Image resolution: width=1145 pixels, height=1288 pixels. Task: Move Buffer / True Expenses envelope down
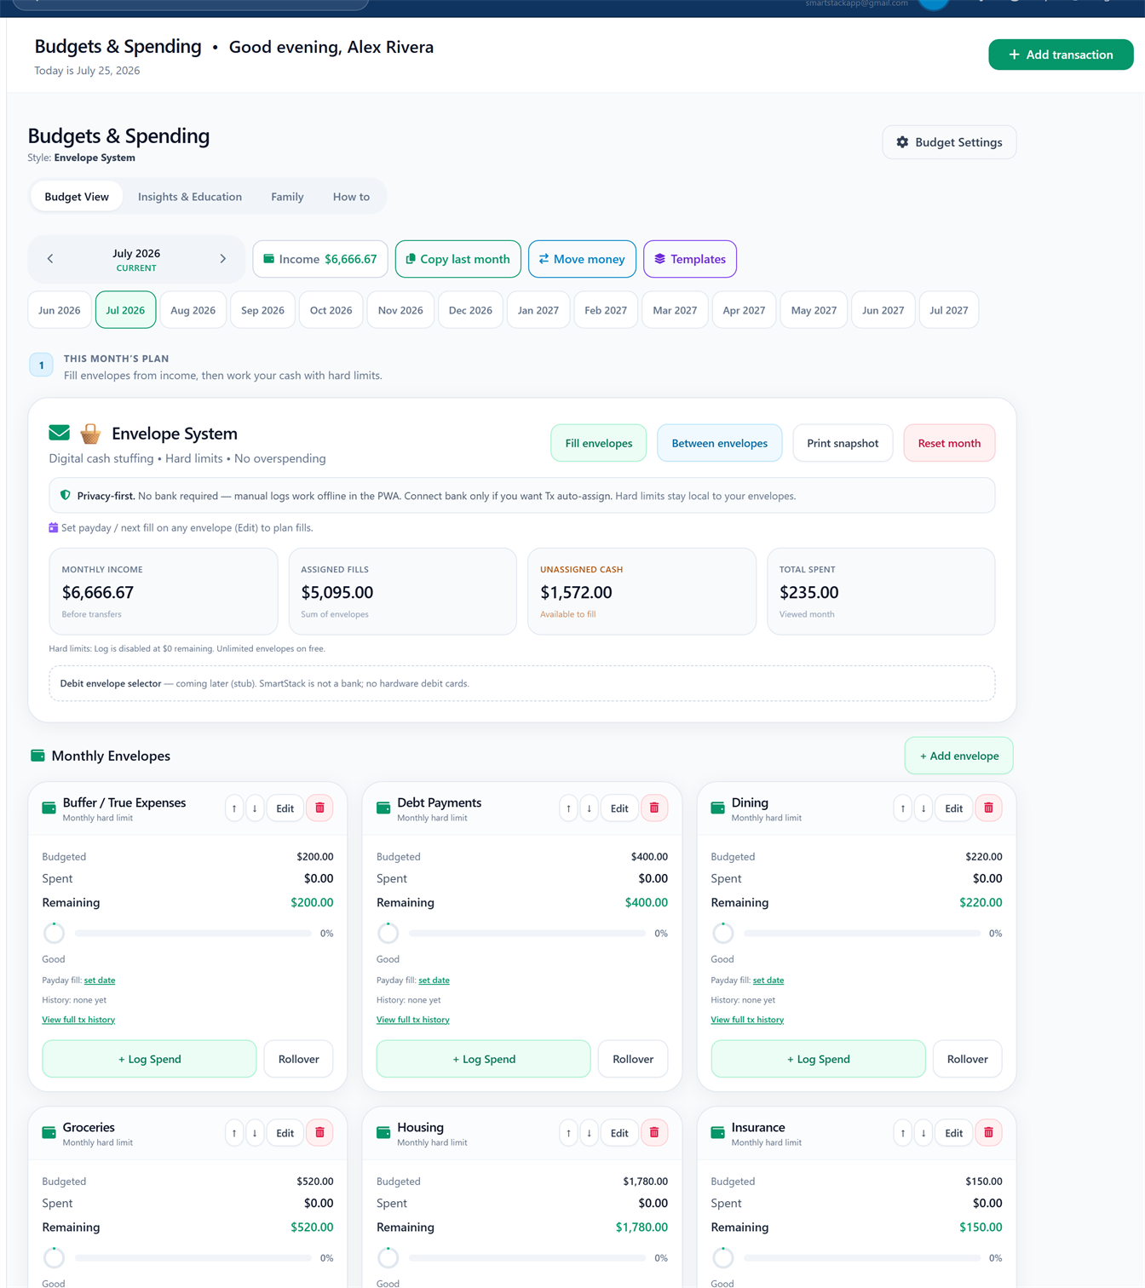pos(255,808)
